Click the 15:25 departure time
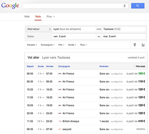Viewport: 149px width, 134px height. [30, 90]
